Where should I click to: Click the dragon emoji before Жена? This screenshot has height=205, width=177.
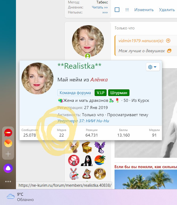pyautogui.click(x=60, y=101)
